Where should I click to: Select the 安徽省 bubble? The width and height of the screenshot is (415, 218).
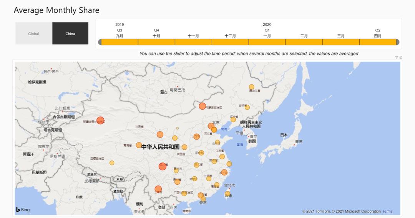pyautogui.click(x=214, y=161)
